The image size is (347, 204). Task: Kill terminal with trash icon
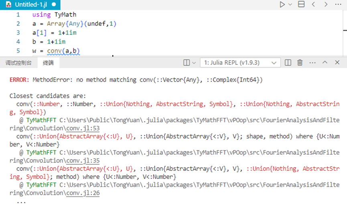coord(300,63)
